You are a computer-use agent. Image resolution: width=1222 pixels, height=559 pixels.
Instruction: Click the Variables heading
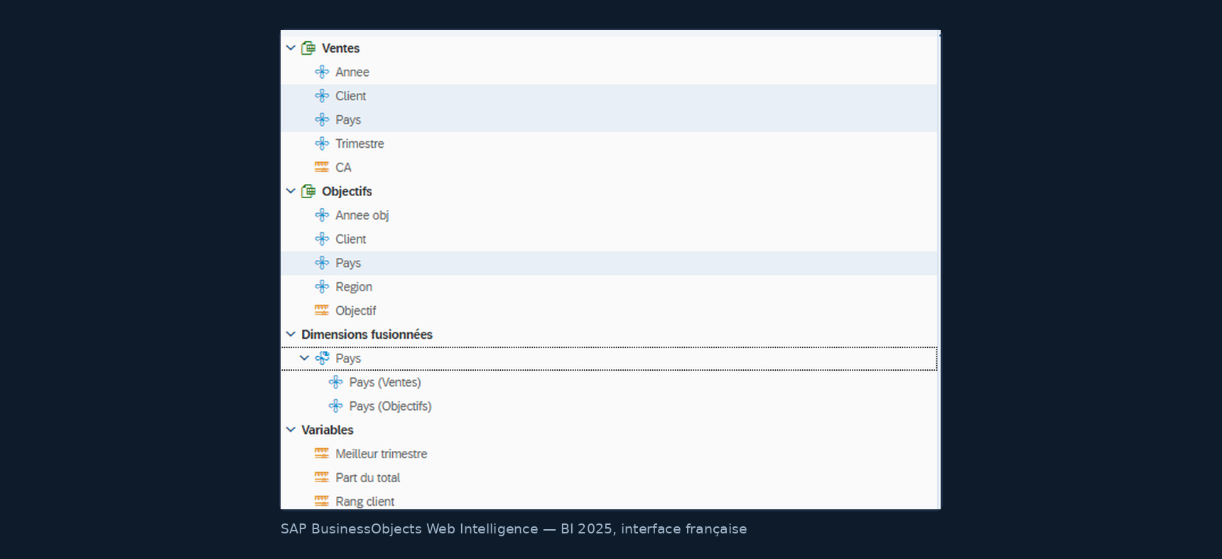tap(328, 430)
